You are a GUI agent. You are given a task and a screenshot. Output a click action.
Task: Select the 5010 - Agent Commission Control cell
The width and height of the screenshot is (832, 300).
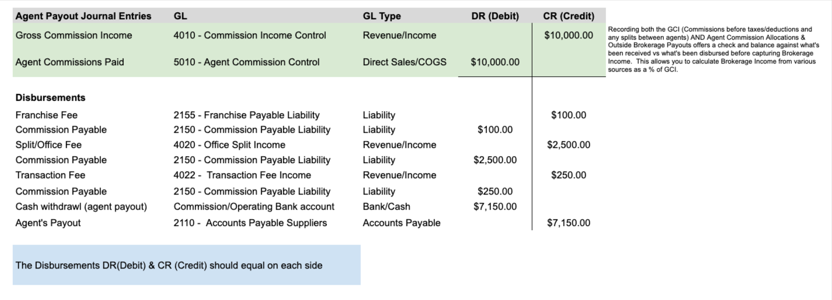point(246,62)
